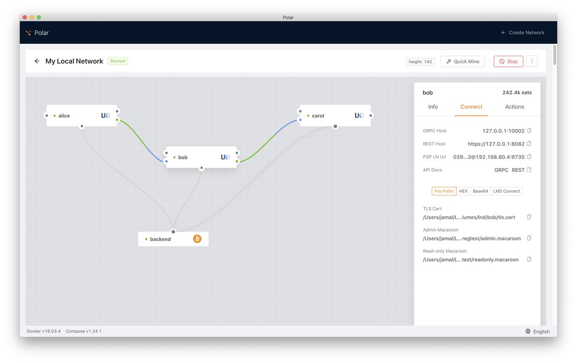Open the three-dot more options menu
The image size is (577, 363).
pyautogui.click(x=532, y=61)
